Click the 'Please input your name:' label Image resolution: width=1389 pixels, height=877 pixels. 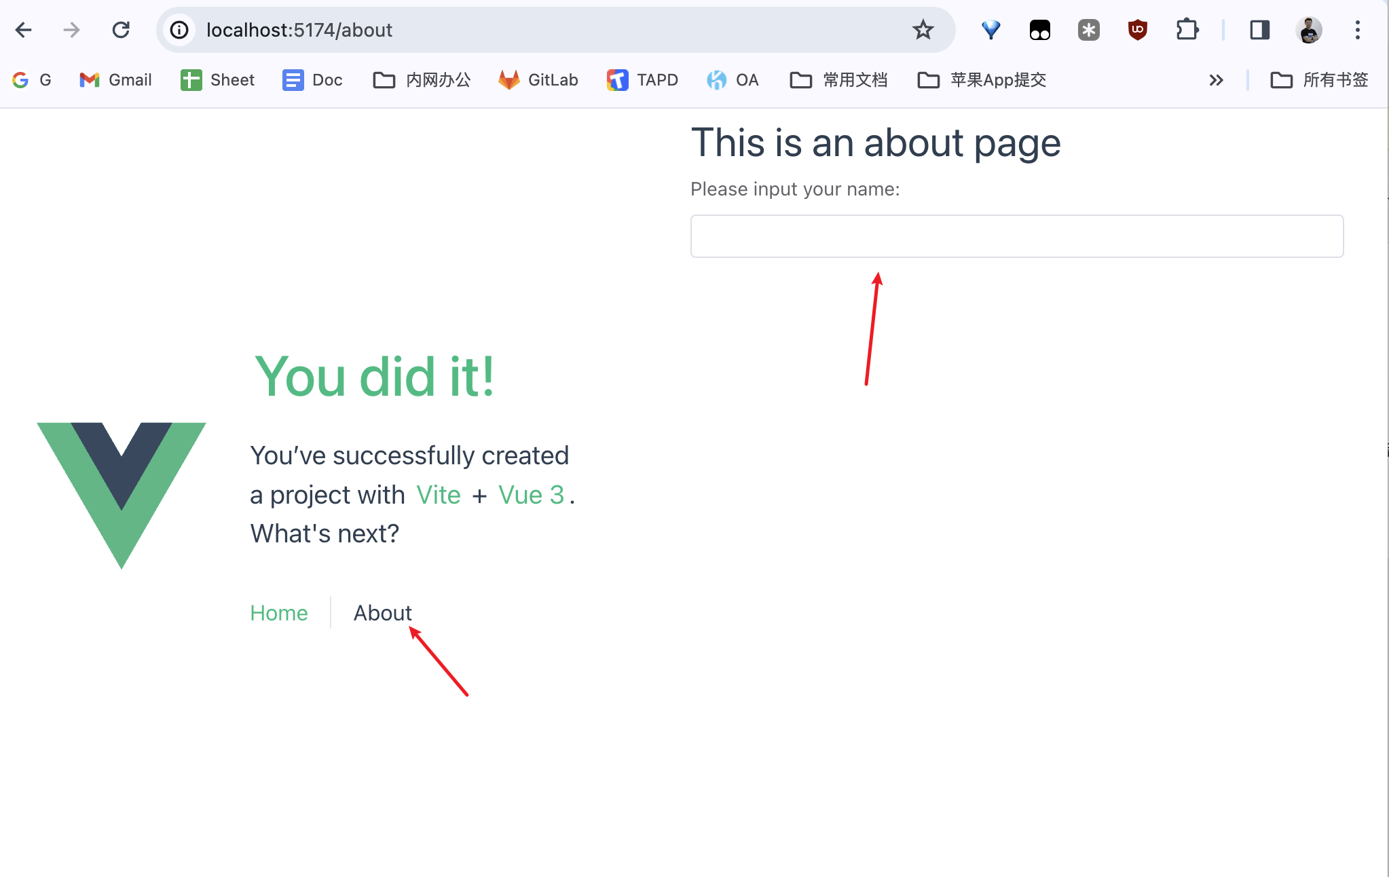[795, 189]
